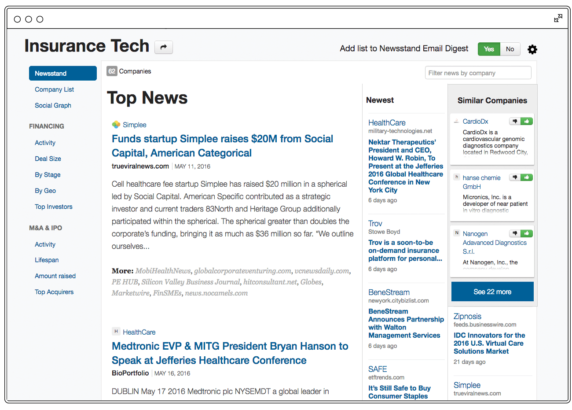Open the Nektar Therapeutics' President article
This screenshot has height=410, width=572.
tap(406, 166)
